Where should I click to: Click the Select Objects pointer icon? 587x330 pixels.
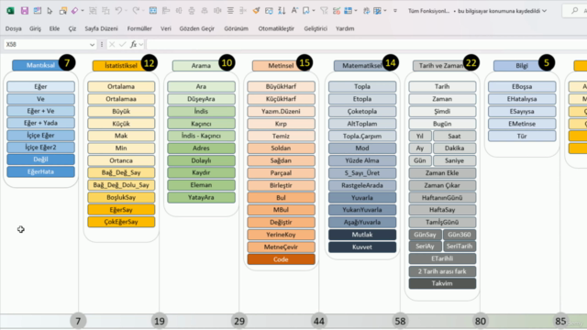coord(50,11)
